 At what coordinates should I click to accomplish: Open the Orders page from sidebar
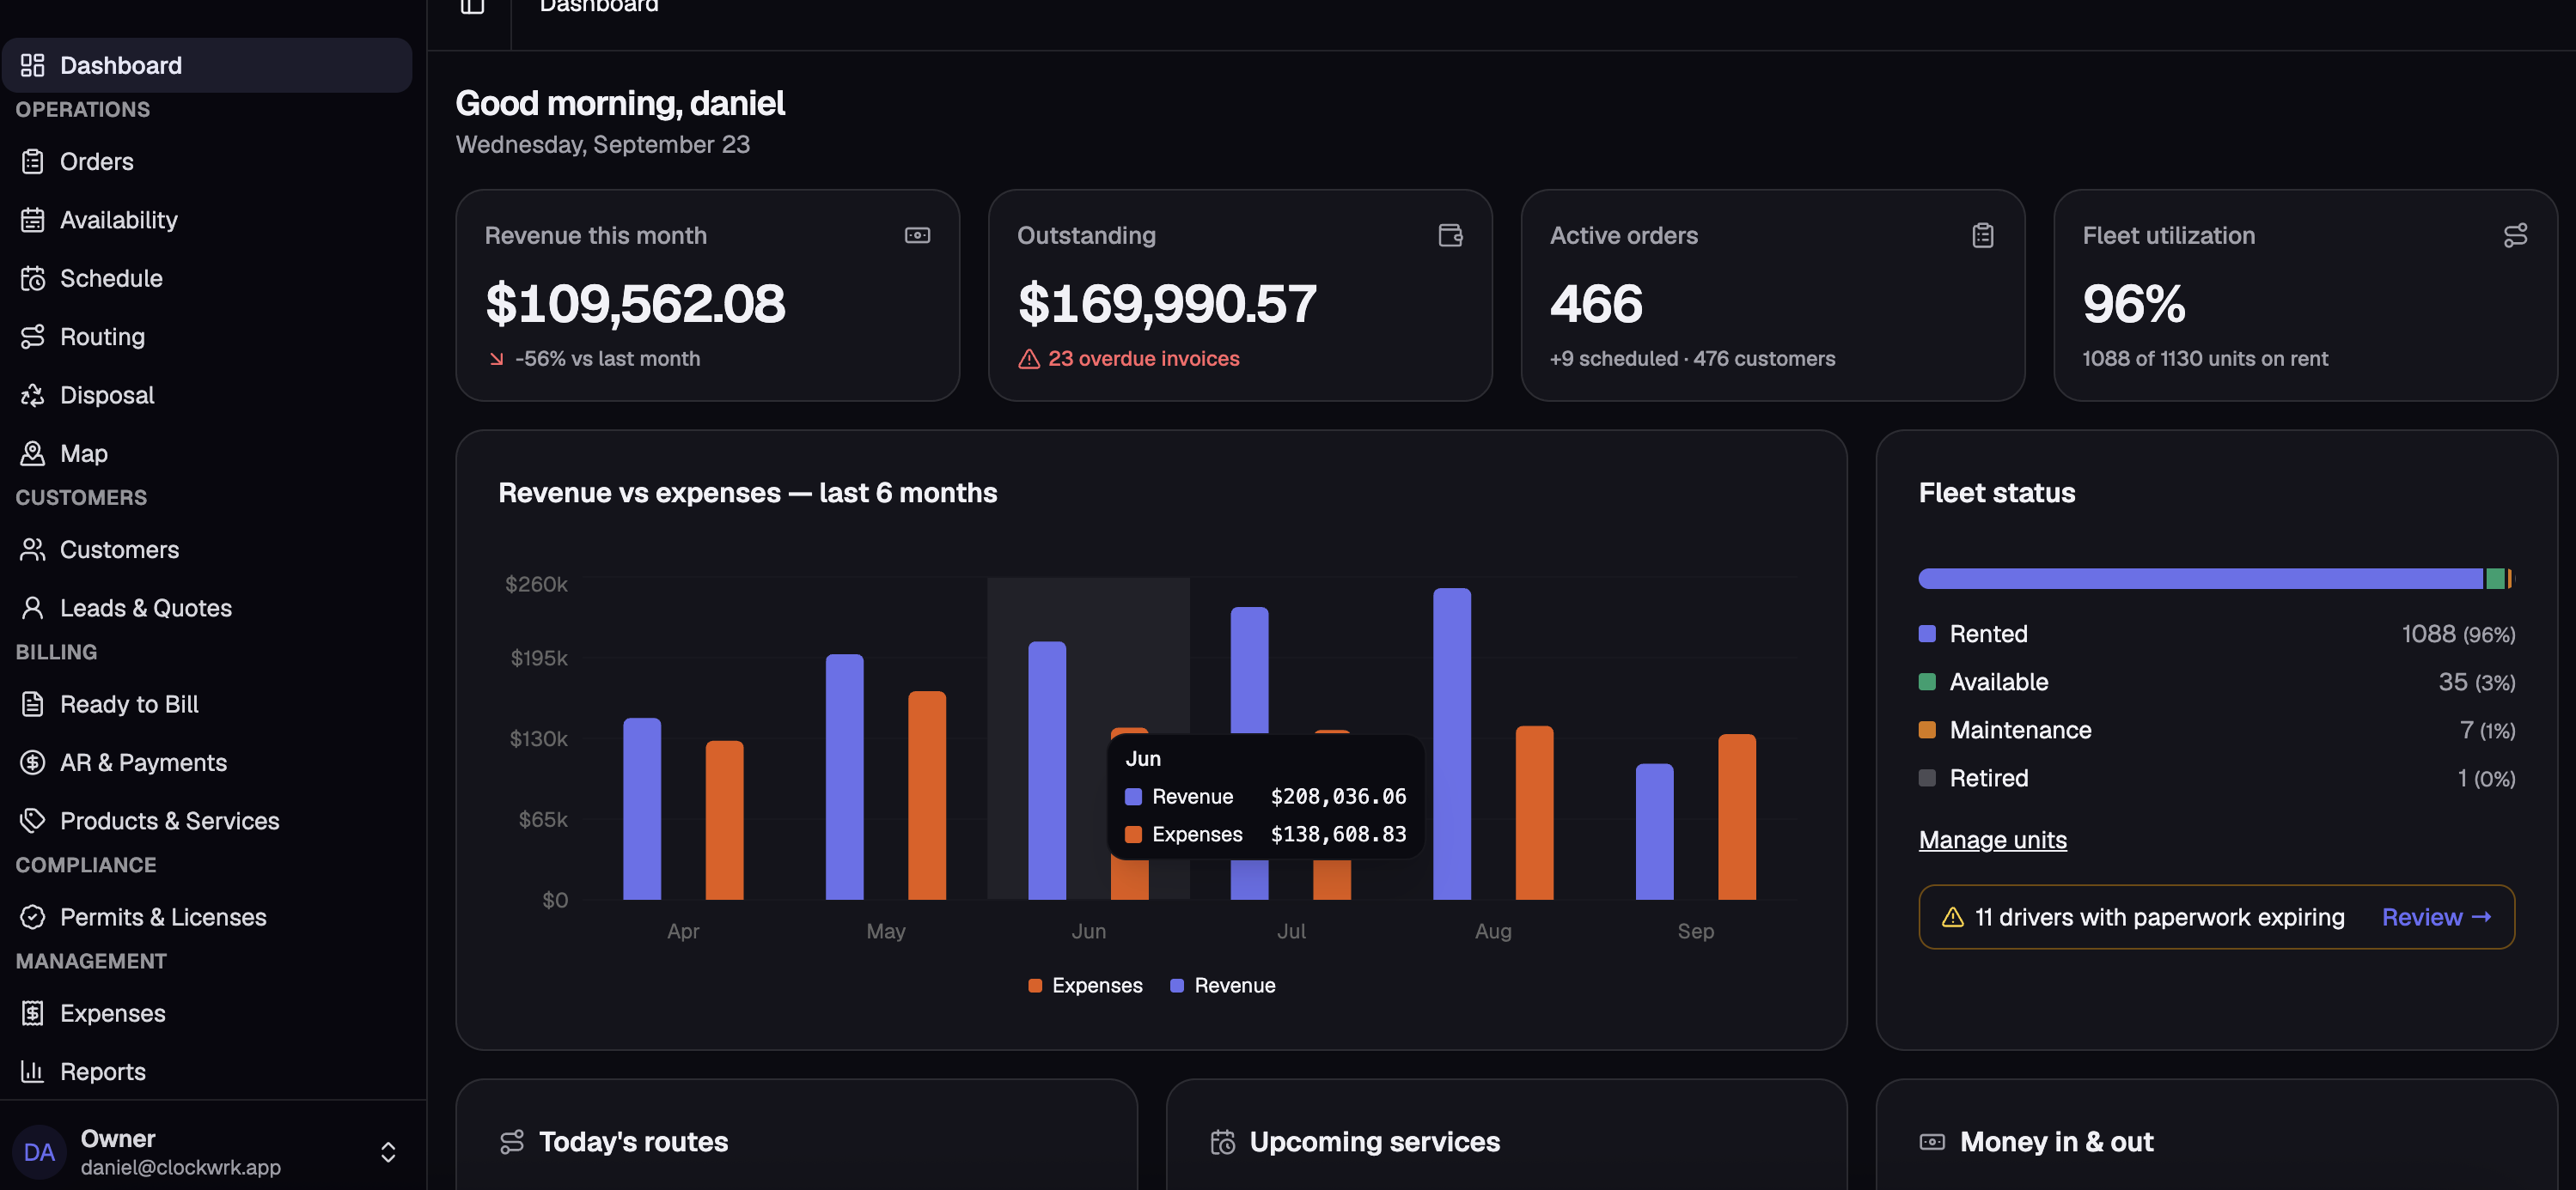pyautogui.click(x=207, y=161)
